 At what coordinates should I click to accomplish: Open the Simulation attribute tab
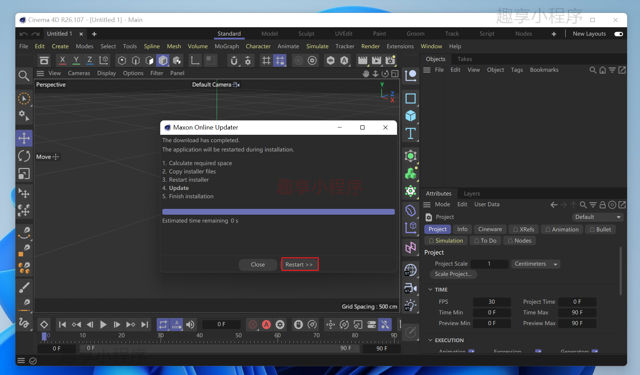pos(446,241)
